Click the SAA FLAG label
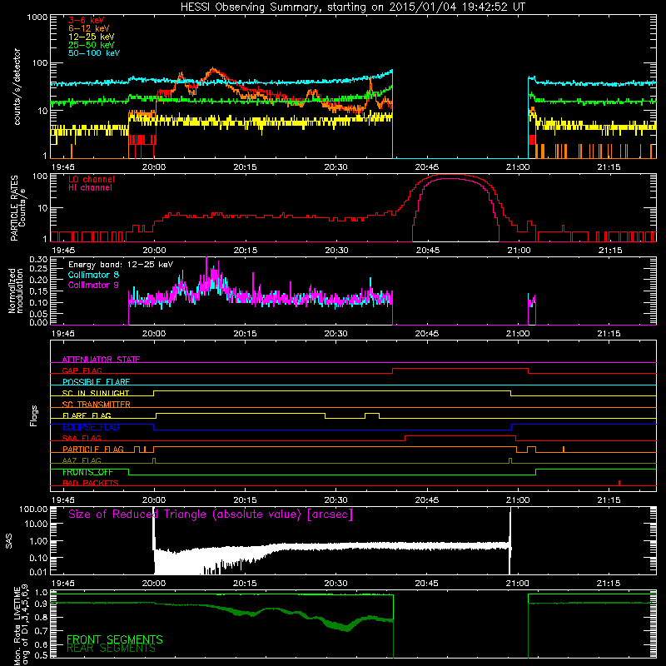This screenshot has width=666, height=666. tap(82, 438)
